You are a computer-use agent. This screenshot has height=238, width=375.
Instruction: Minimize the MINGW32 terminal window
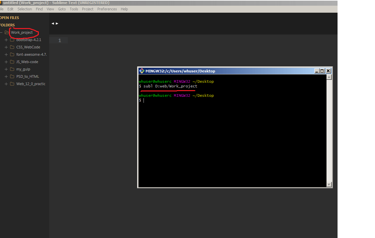pos(317,71)
